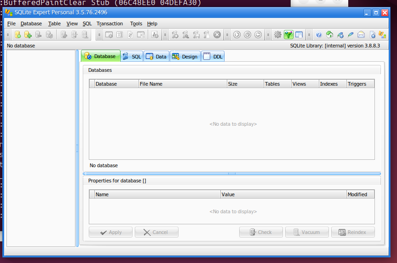Click the blue data grid view icon
Screen dimensions: 397x263
click(299, 35)
